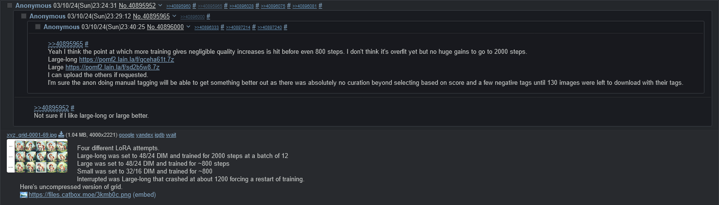Click the # next to quote link >>40895952
Screen dimensions: 719x205
(72, 108)
